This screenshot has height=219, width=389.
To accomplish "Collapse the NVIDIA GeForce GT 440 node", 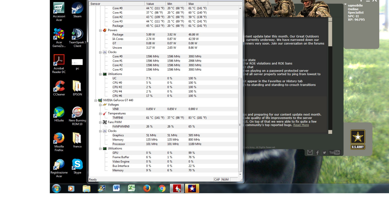I will click(x=96, y=100).
